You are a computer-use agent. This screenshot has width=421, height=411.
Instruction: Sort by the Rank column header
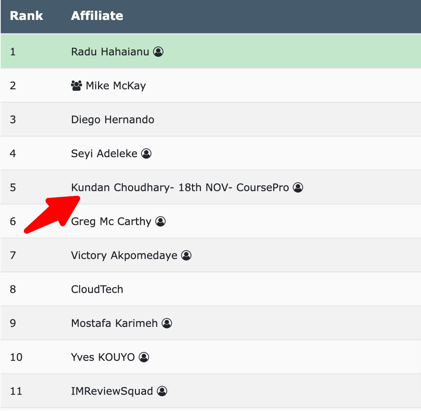pos(26,16)
